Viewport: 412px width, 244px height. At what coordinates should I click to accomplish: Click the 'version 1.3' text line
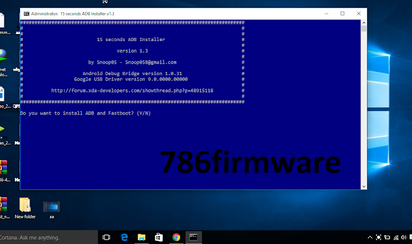click(x=132, y=51)
